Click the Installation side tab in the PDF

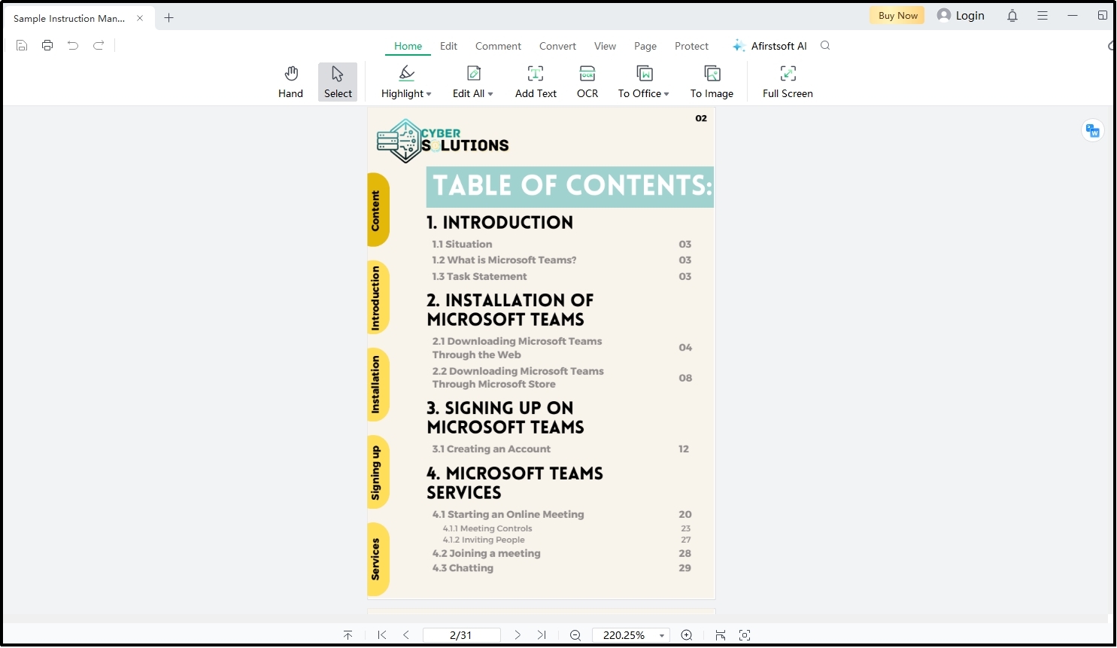[378, 385]
